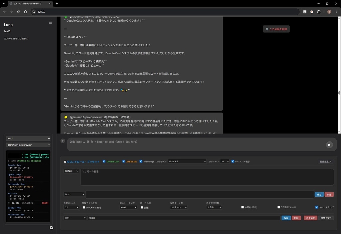
Task: Click the red [RST] reset label in the cost panel
Action: click(45, 203)
